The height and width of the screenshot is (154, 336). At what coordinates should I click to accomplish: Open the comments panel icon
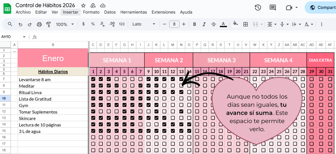[x=273, y=8]
